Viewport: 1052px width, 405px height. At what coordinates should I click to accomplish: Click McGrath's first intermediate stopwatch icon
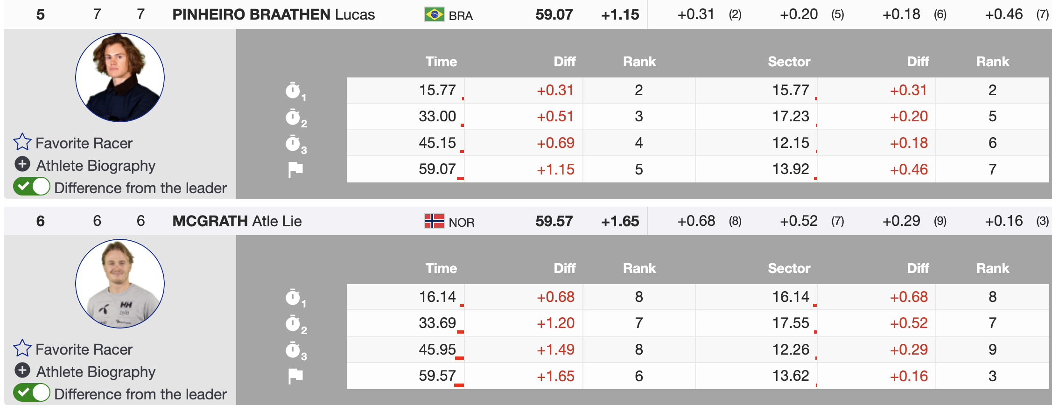294,297
